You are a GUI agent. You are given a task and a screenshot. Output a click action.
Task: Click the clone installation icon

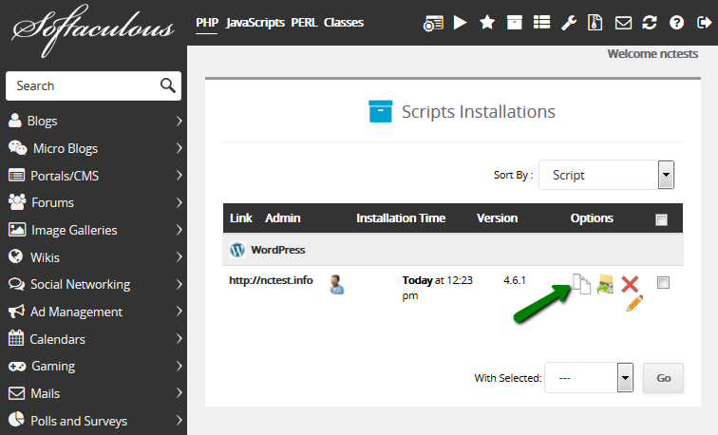[581, 283]
